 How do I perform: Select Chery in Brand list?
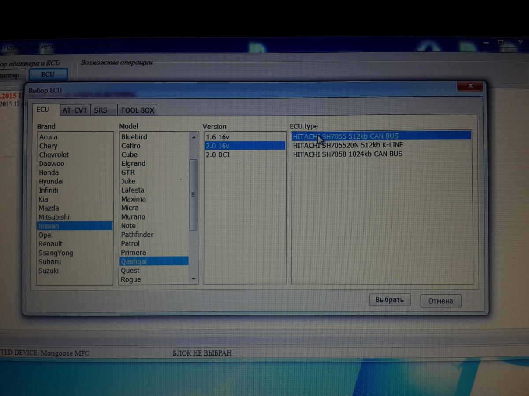[75, 146]
